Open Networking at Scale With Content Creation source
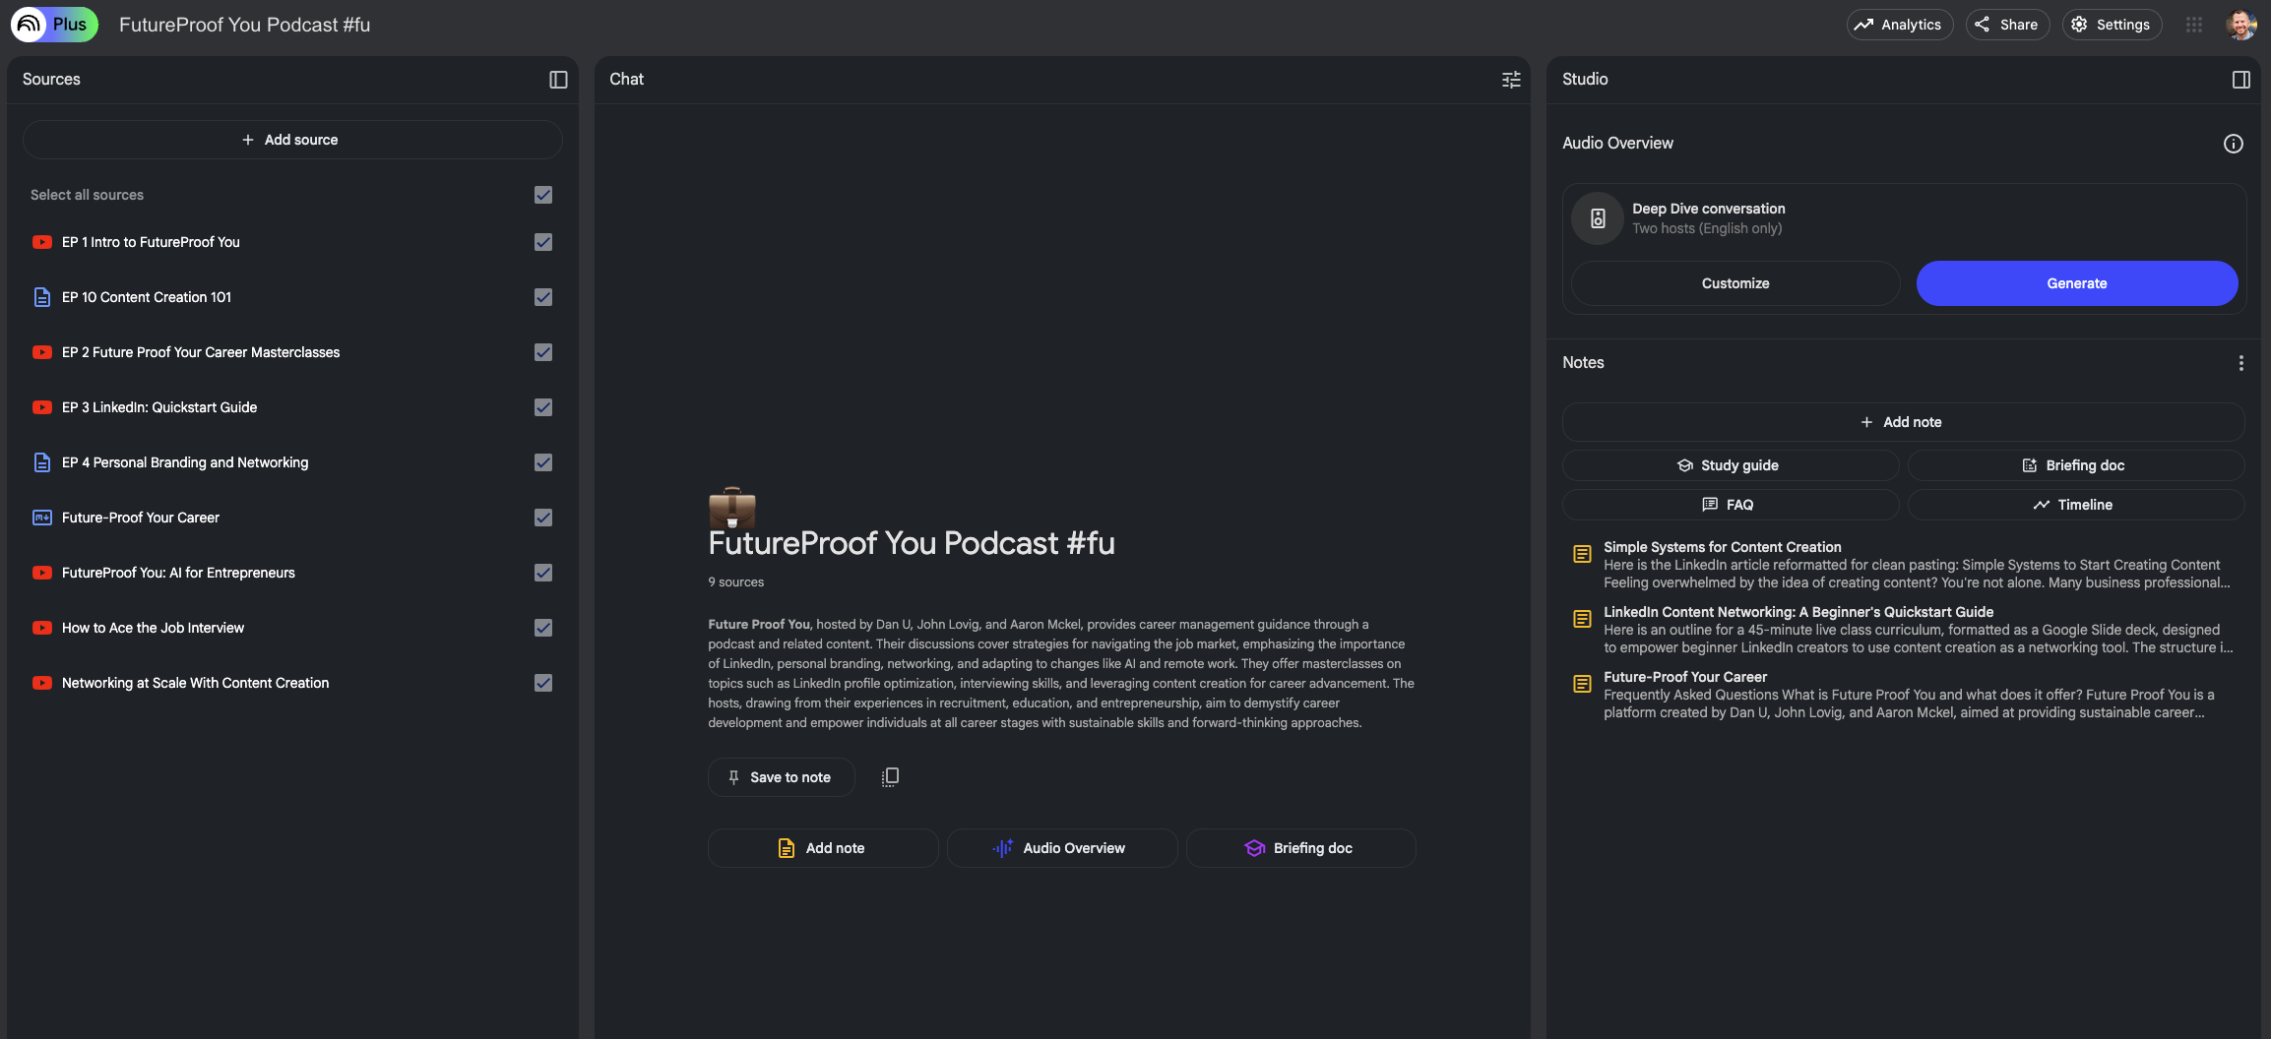 pos(195,683)
